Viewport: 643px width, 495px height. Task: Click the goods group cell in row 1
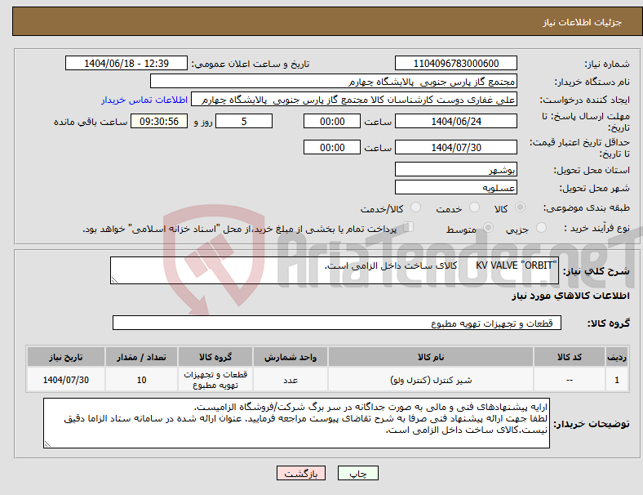215,380
